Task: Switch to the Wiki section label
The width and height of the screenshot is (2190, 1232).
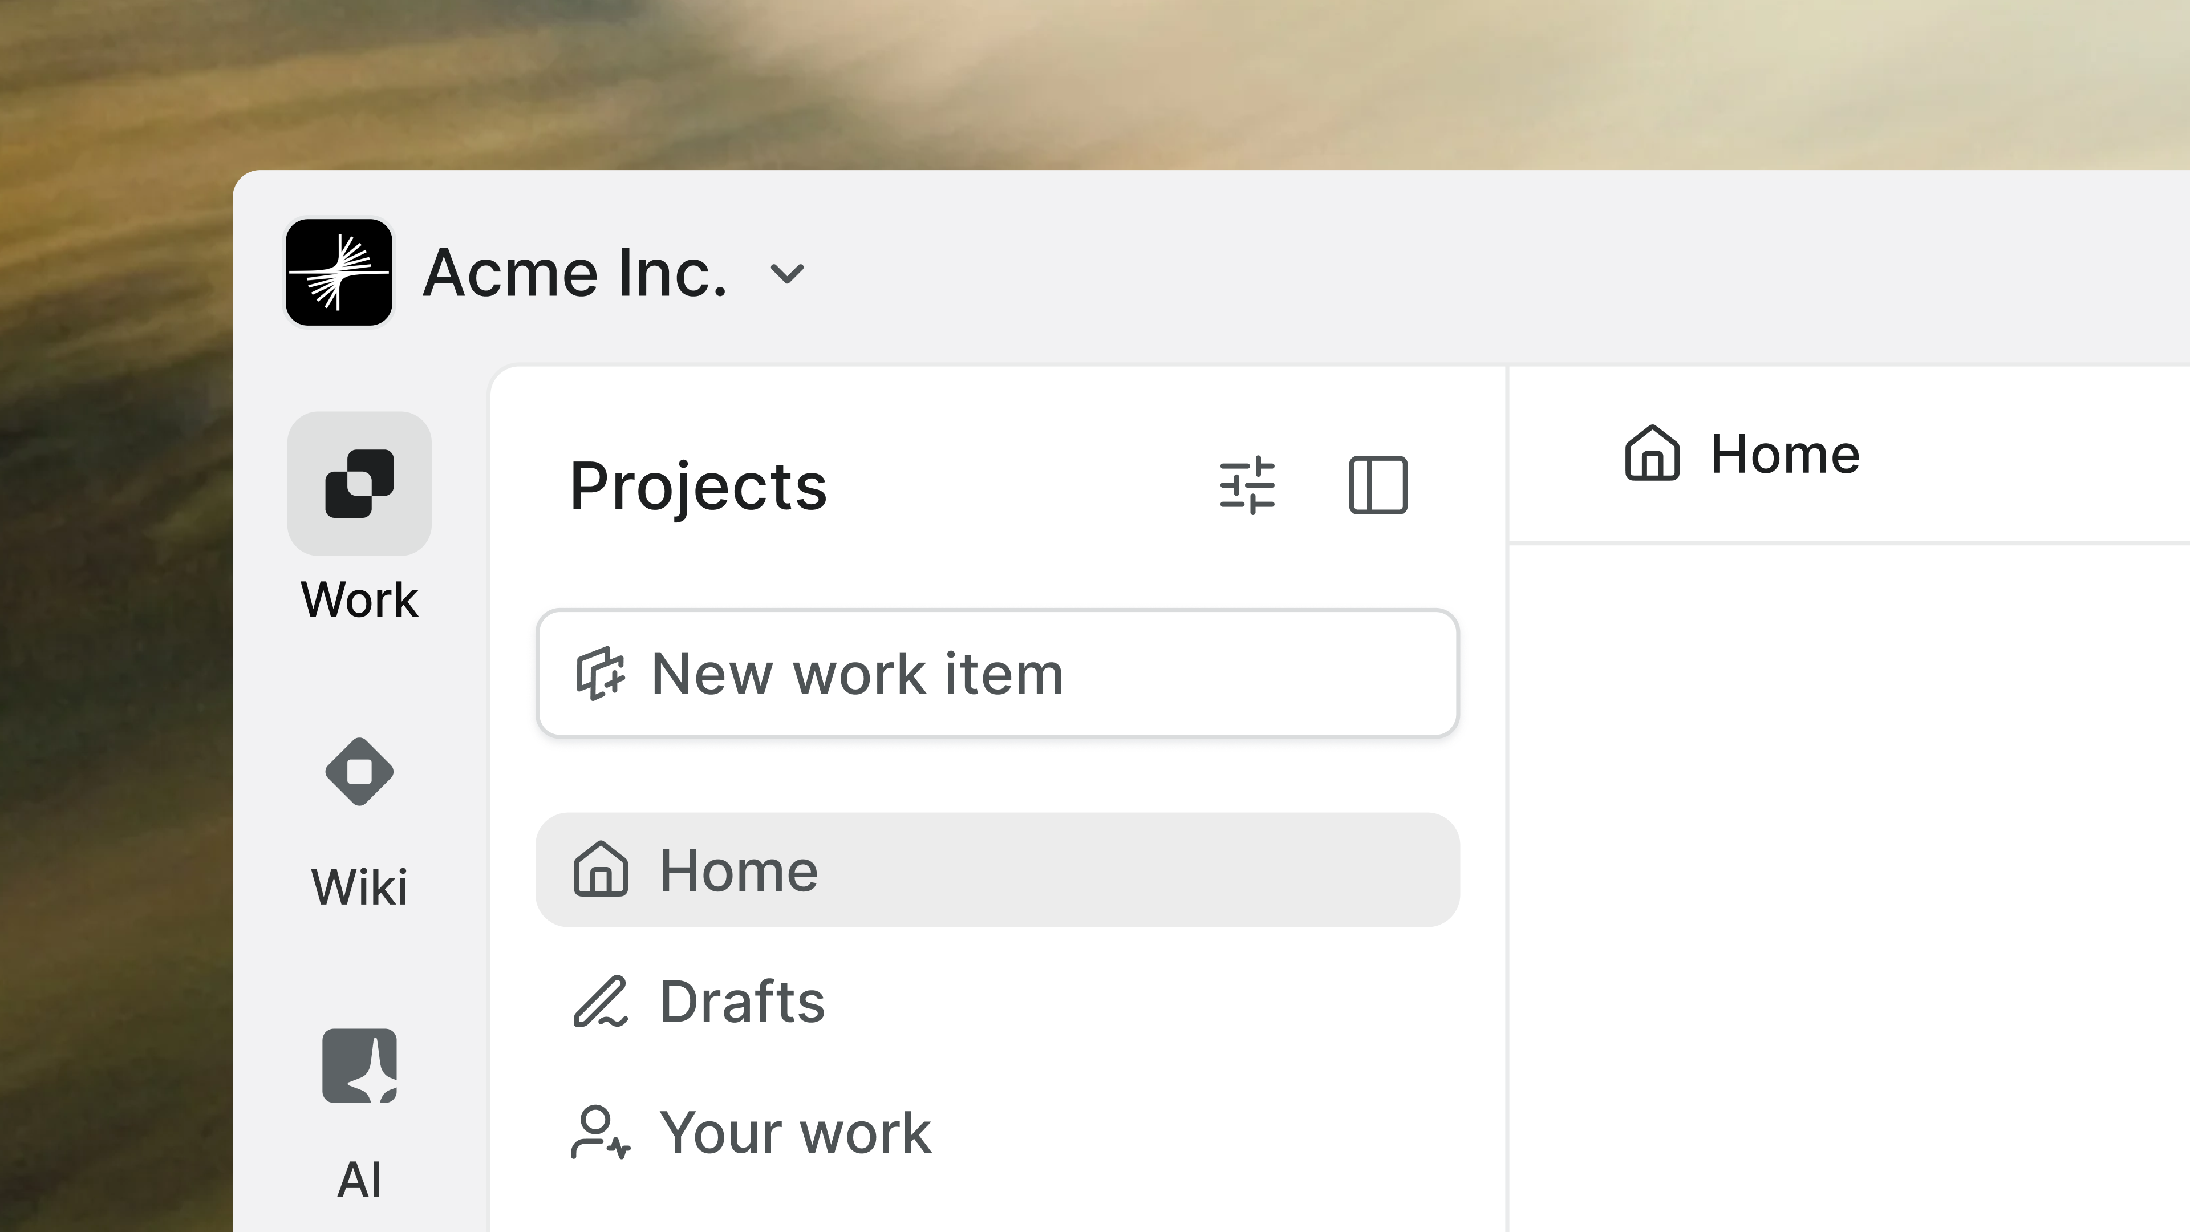Action: click(360, 887)
